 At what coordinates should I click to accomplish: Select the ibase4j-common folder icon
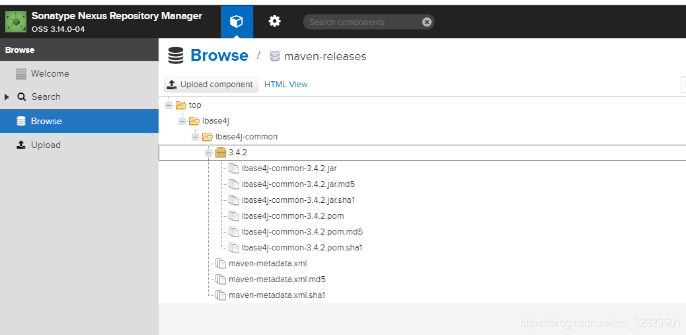[x=208, y=137]
